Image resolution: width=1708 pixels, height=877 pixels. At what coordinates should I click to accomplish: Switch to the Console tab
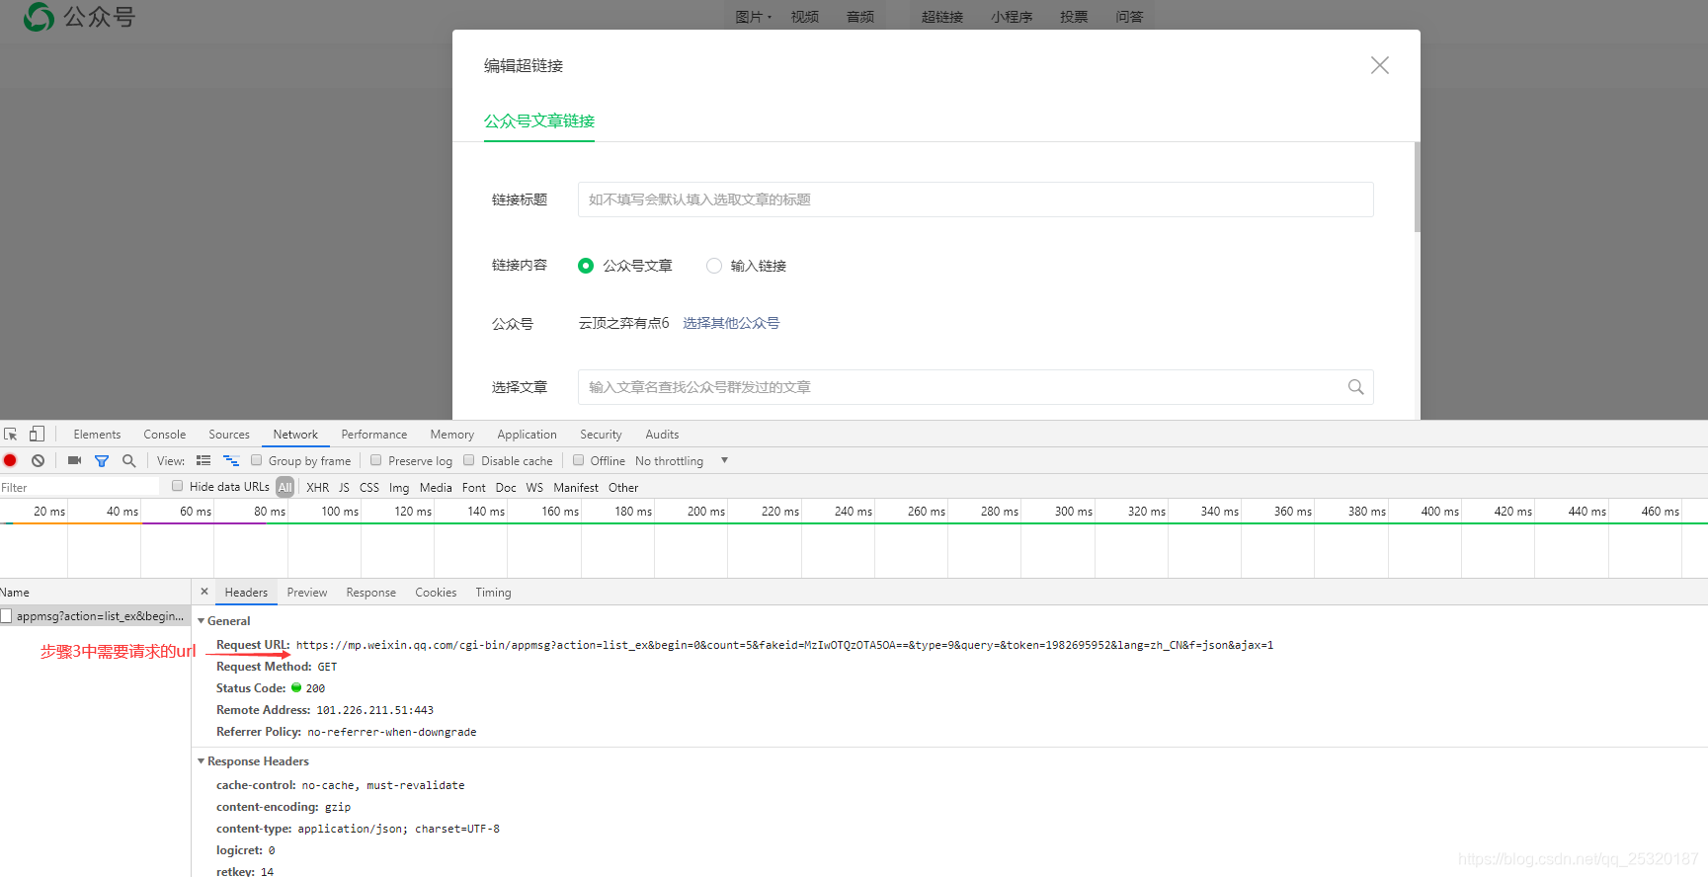click(165, 435)
